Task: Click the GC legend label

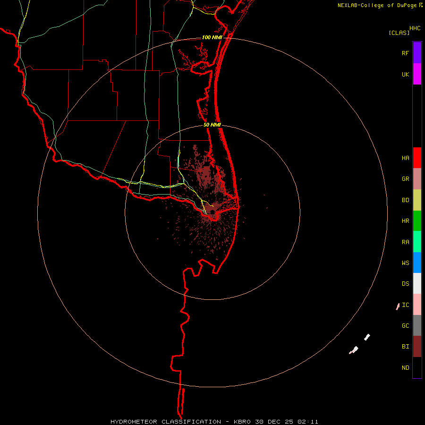Action: coord(405,326)
